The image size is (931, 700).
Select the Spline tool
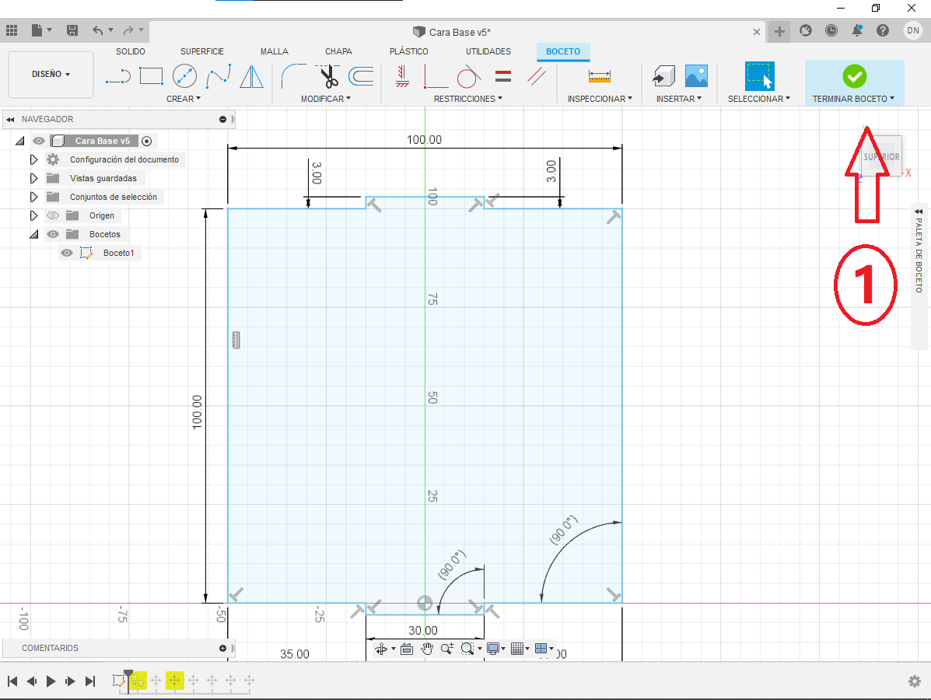point(219,76)
